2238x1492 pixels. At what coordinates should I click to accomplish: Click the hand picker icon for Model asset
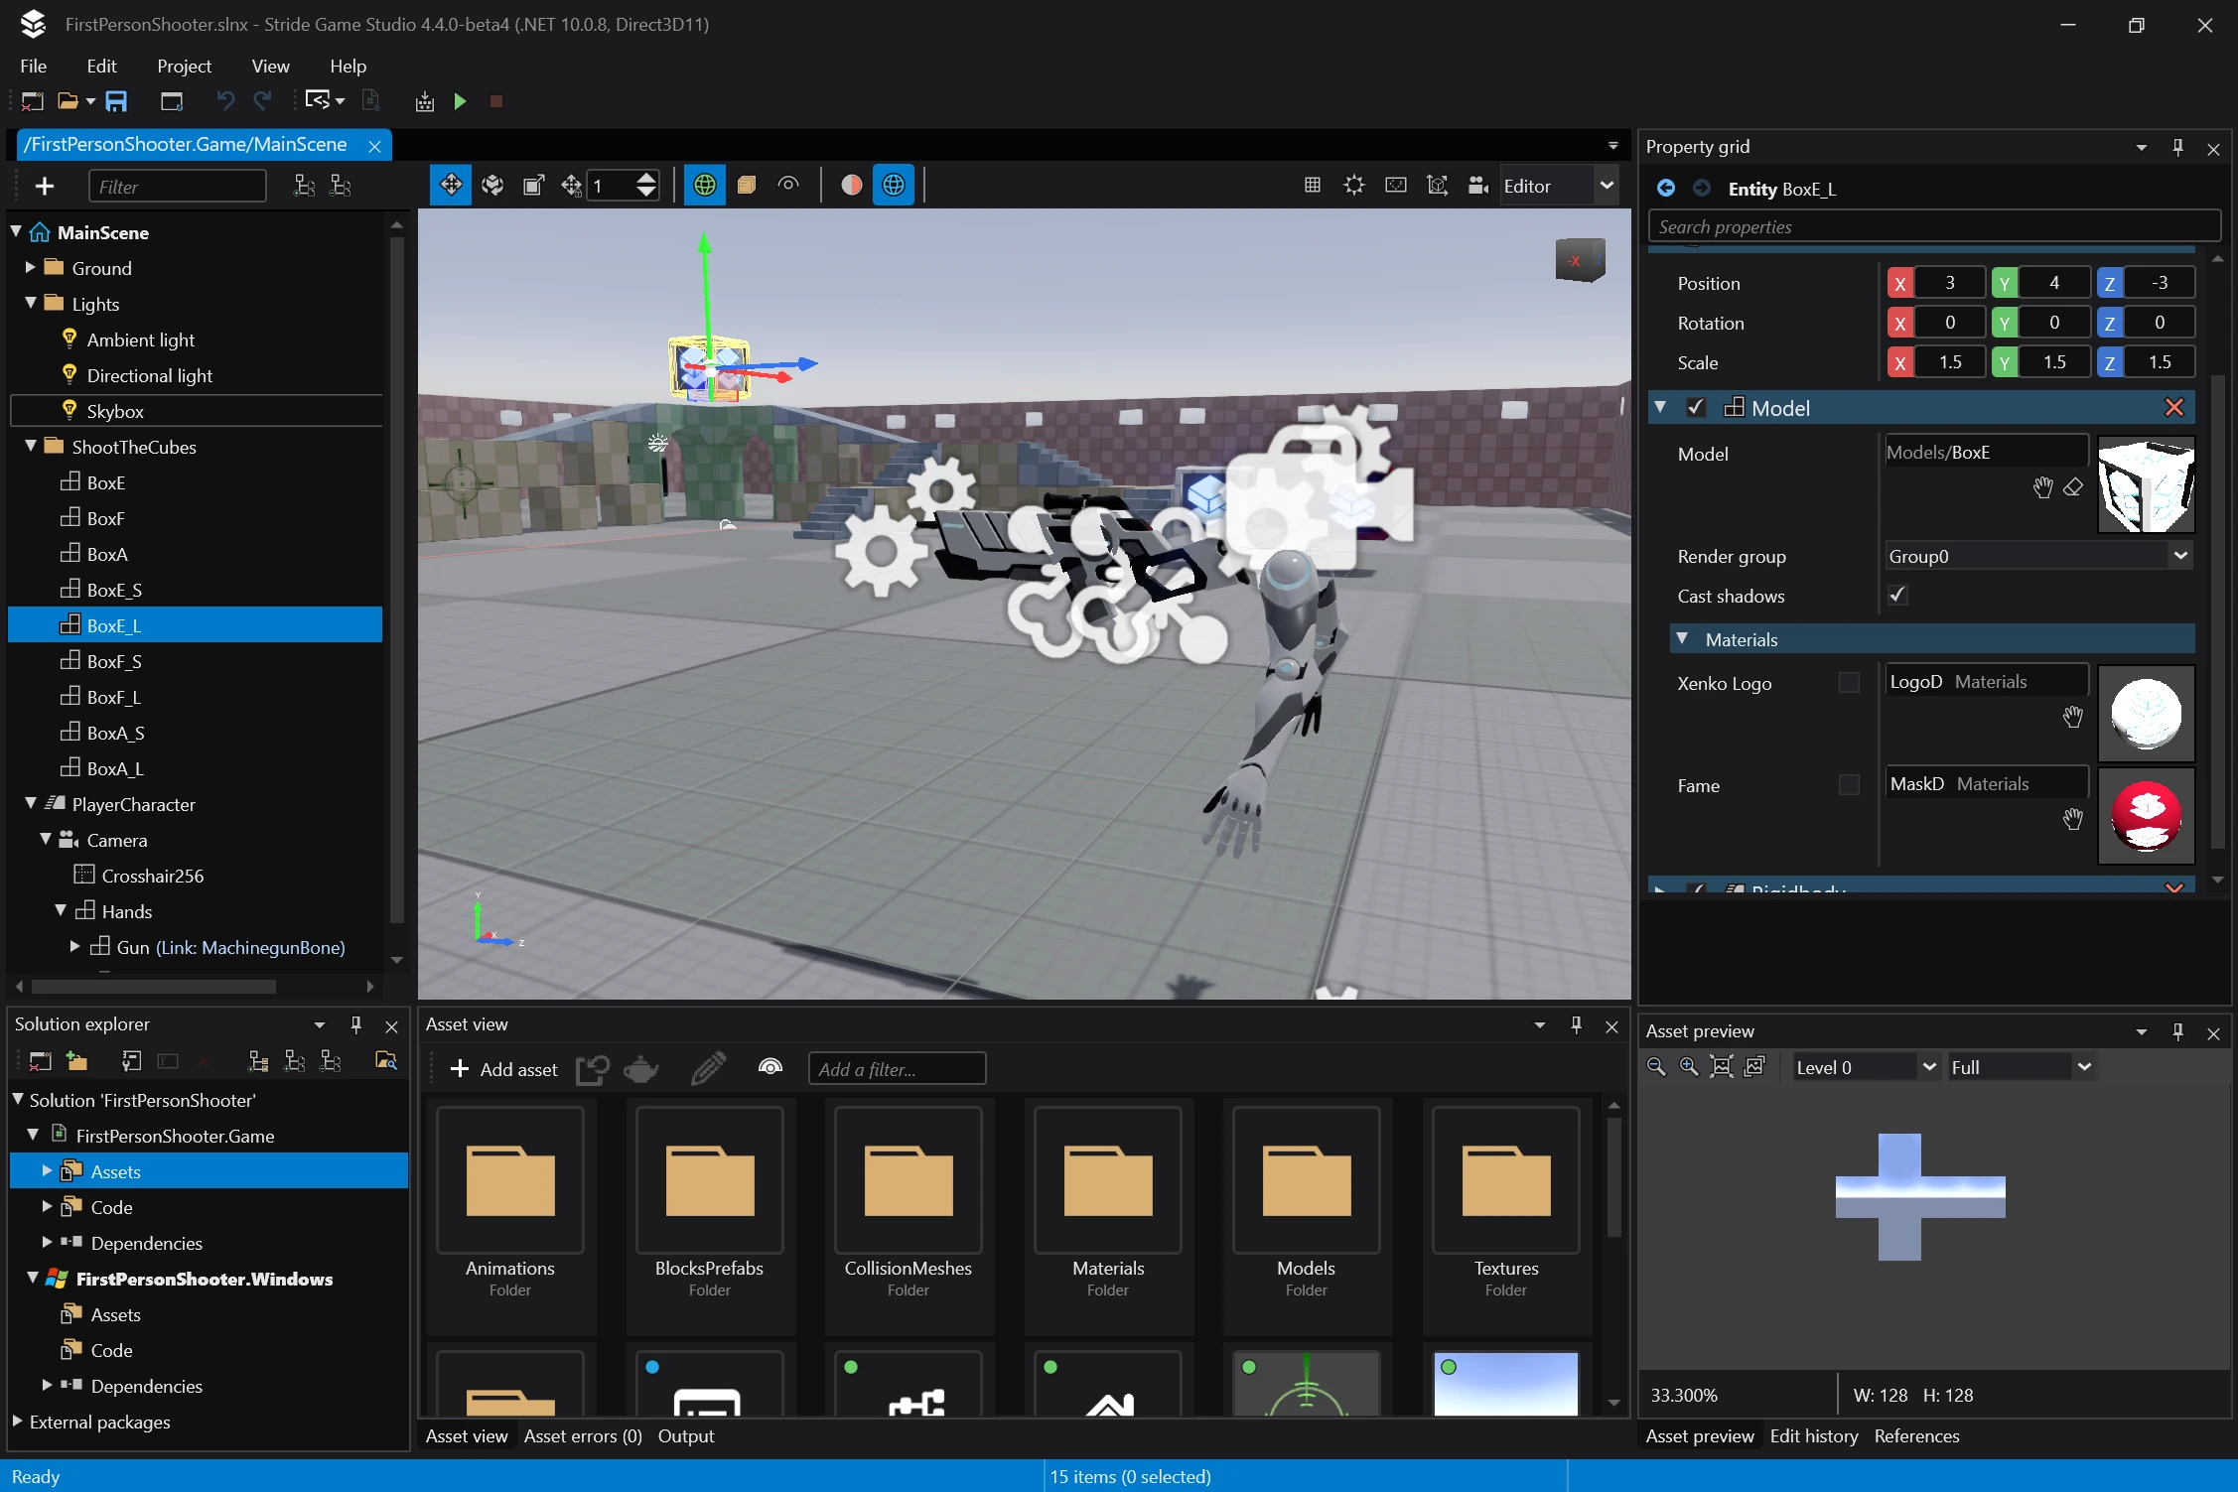pyautogui.click(x=2041, y=487)
